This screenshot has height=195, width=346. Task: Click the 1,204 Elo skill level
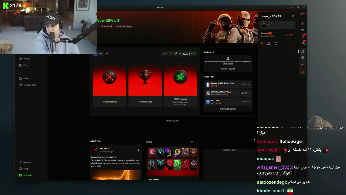pyautogui.click(x=186, y=54)
